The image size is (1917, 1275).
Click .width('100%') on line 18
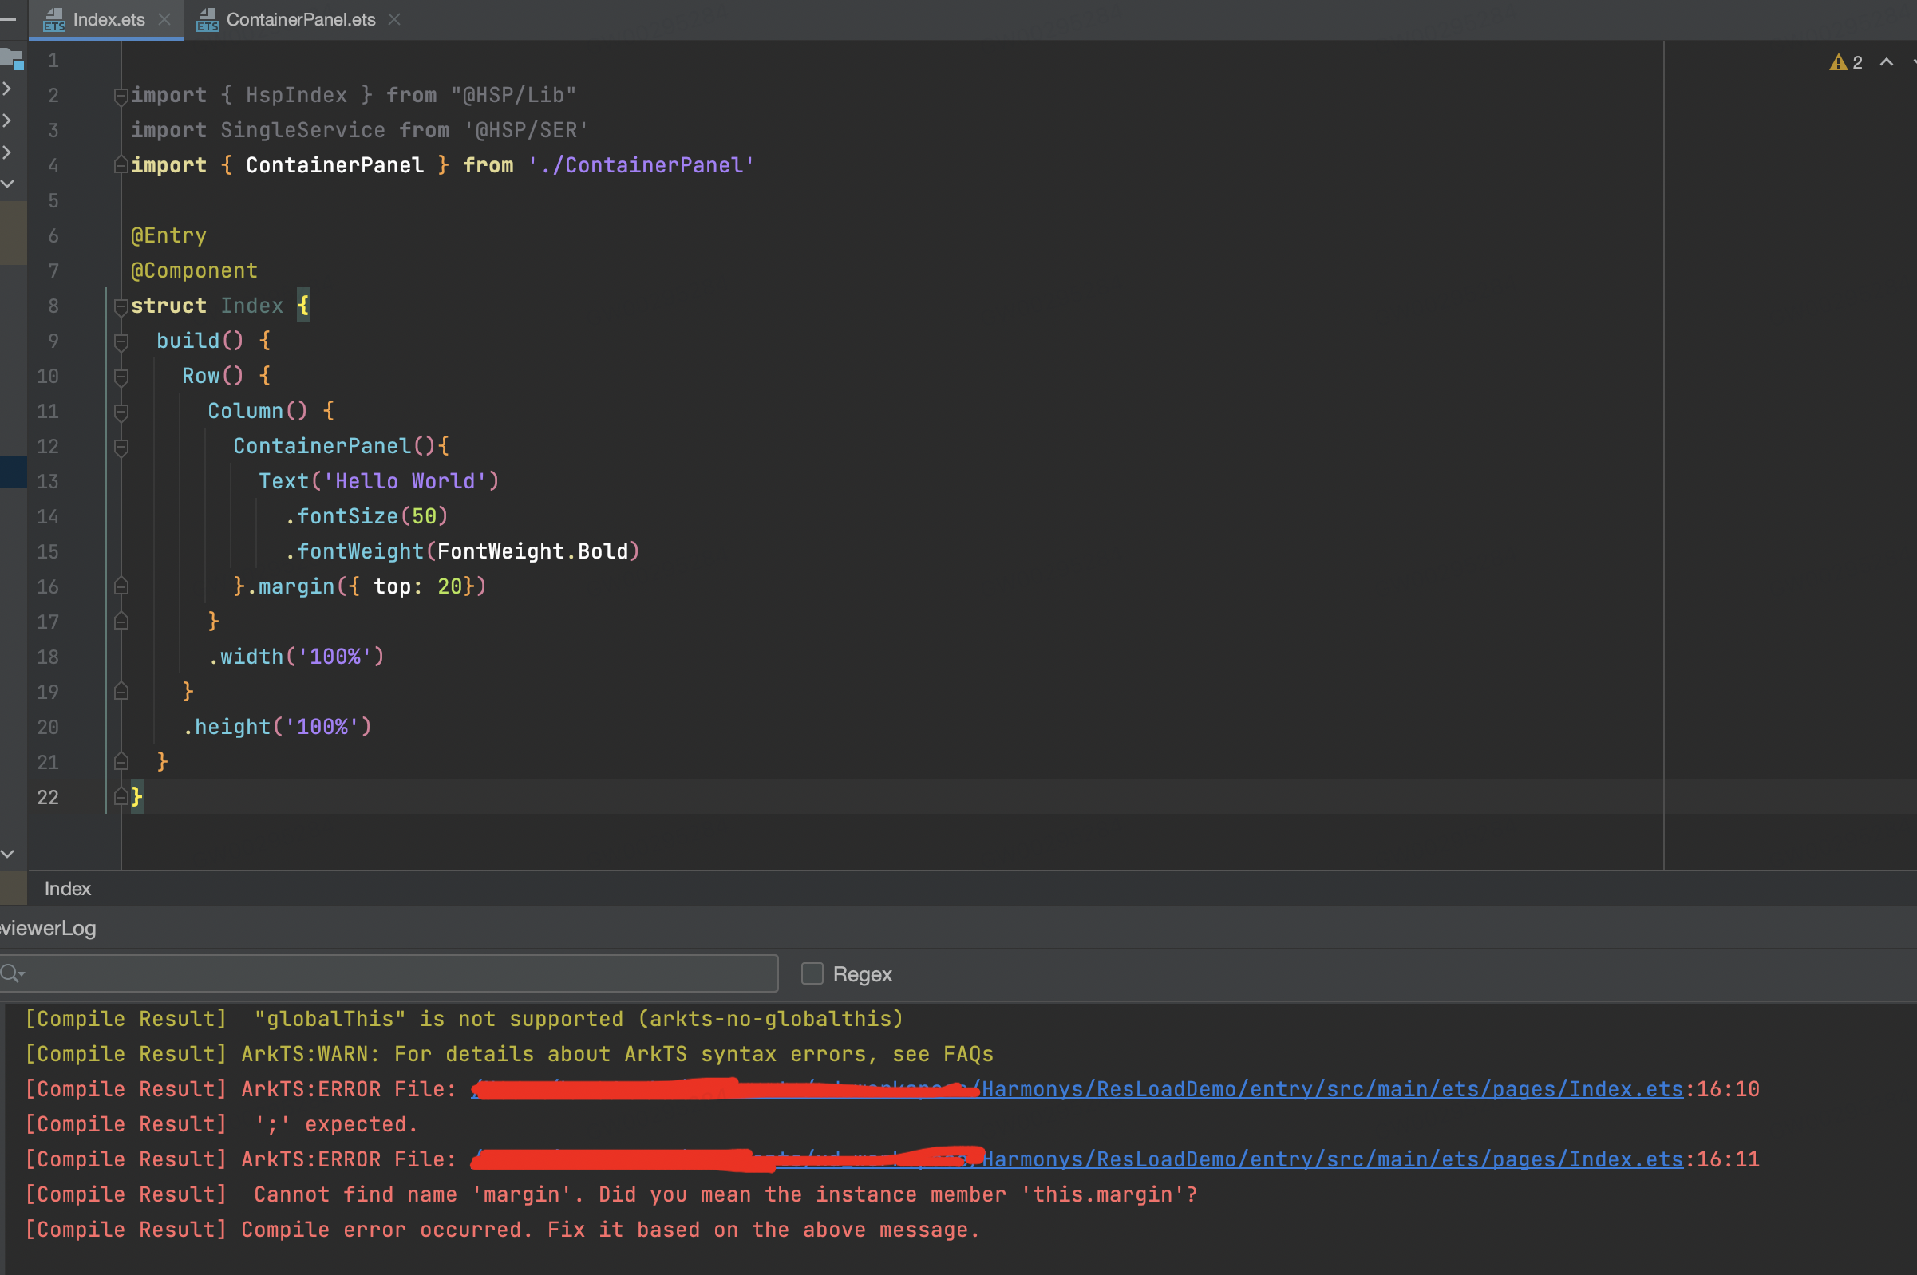pos(296,657)
